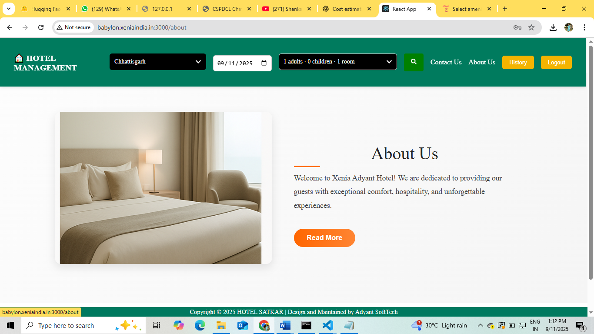Image resolution: width=594 pixels, height=334 pixels.
Task: Open the tab search chevron dropdown
Action: pyautogui.click(x=8, y=9)
